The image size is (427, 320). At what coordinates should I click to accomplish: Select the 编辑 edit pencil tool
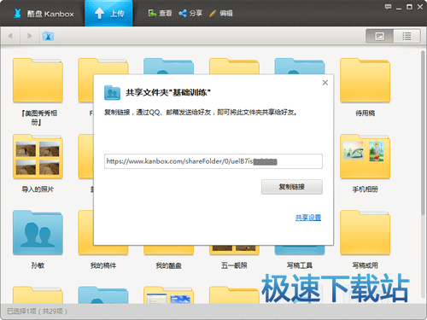(221, 13)
